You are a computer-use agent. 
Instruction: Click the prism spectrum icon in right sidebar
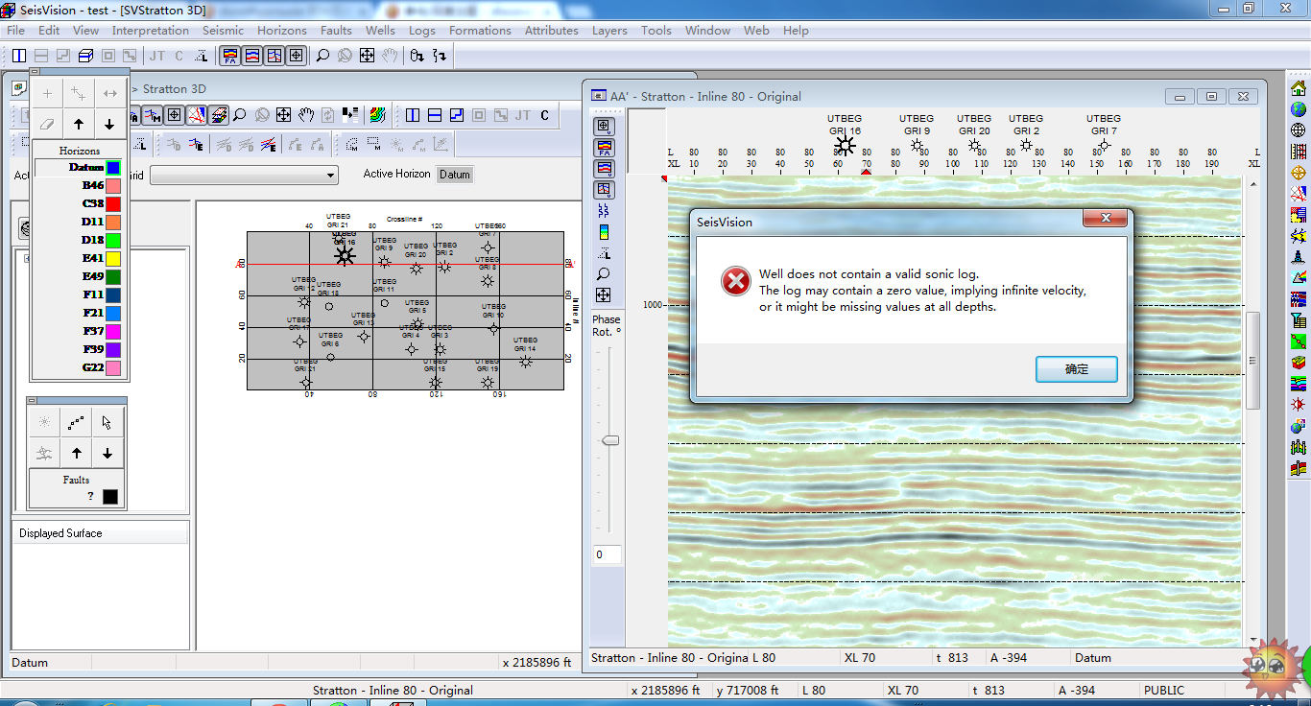pyautogui.click(x=1299, y=278)
